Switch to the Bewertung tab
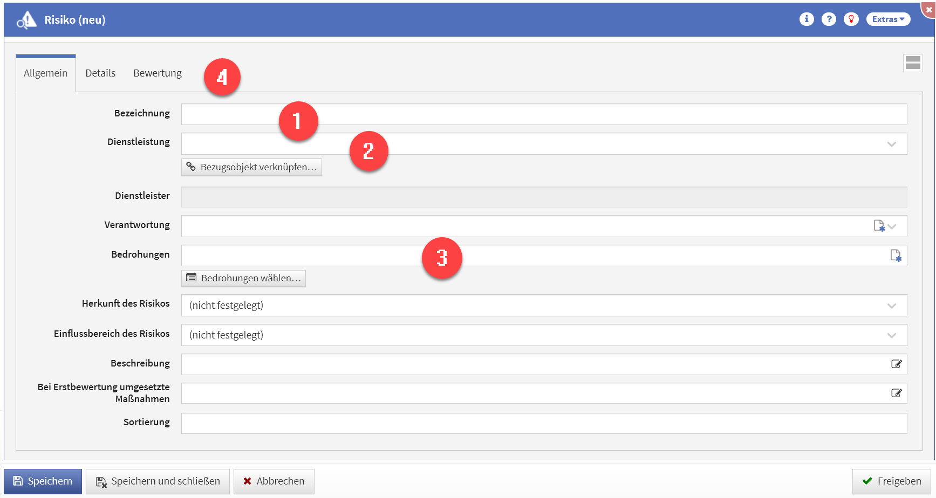The width and height of the screenshot is (936, 498). 158,73
